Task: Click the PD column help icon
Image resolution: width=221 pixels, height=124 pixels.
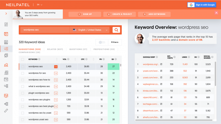Action: (x=103, y=59)
